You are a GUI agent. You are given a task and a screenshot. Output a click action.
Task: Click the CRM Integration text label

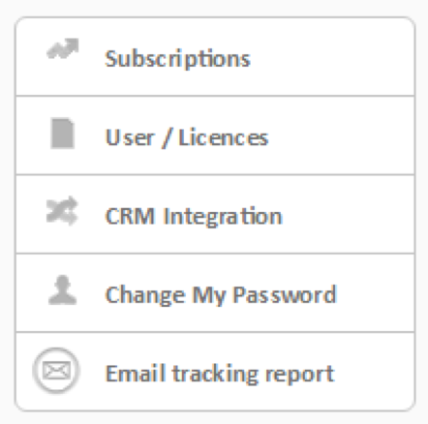(x=194, y=217)
